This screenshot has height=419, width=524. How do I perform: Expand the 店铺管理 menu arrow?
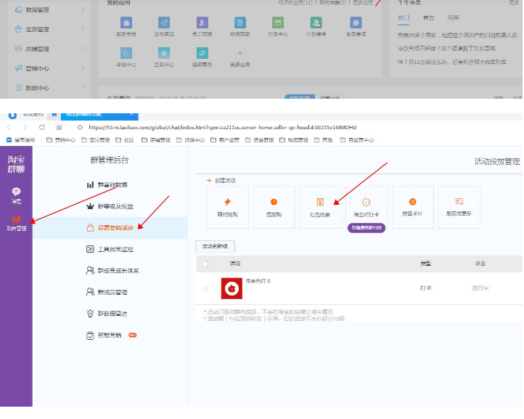pos(83,49)
